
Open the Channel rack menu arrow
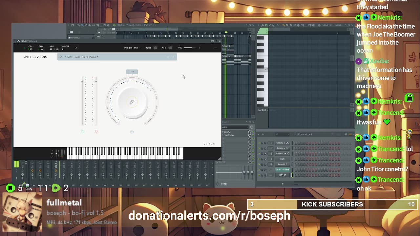259,134
